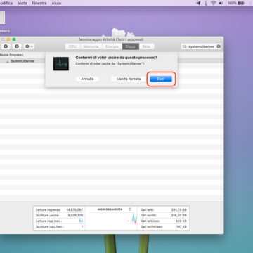The width and height of the screenshot is (253, 253).
Task: Open the Modifica menu
Action: point(6,3)
